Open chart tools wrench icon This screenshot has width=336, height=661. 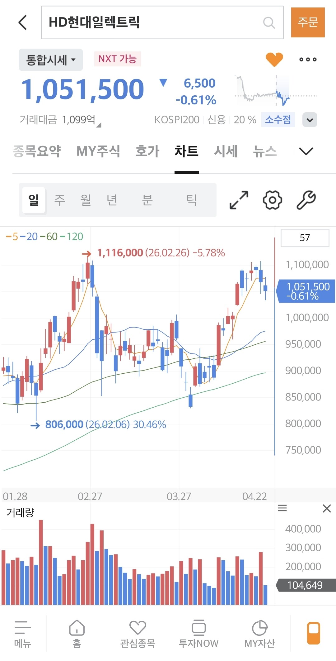pyautogui.click(x=306, y=200)
